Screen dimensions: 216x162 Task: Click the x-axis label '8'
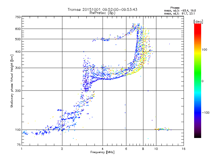143,149
